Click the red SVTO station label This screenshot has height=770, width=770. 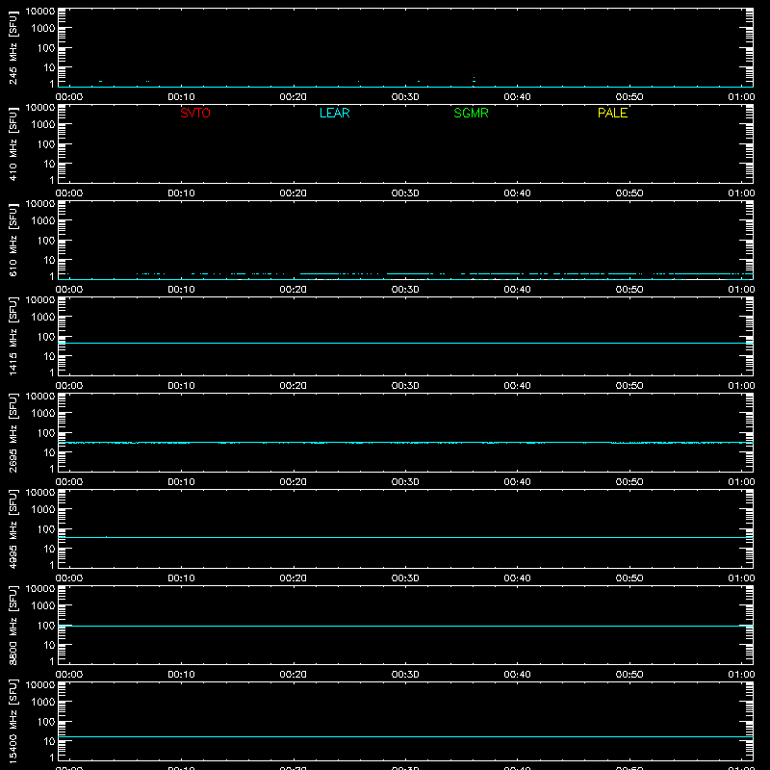pyautogui.click(x=195, y=113)
